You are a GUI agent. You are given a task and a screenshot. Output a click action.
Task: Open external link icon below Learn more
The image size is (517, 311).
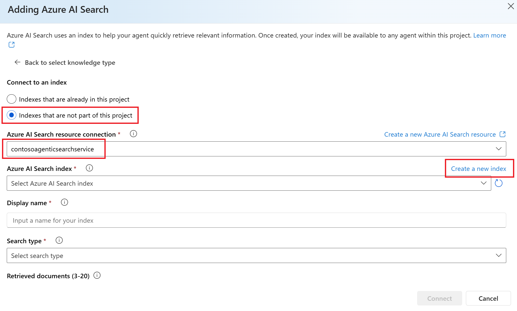[x=12, y=45]
